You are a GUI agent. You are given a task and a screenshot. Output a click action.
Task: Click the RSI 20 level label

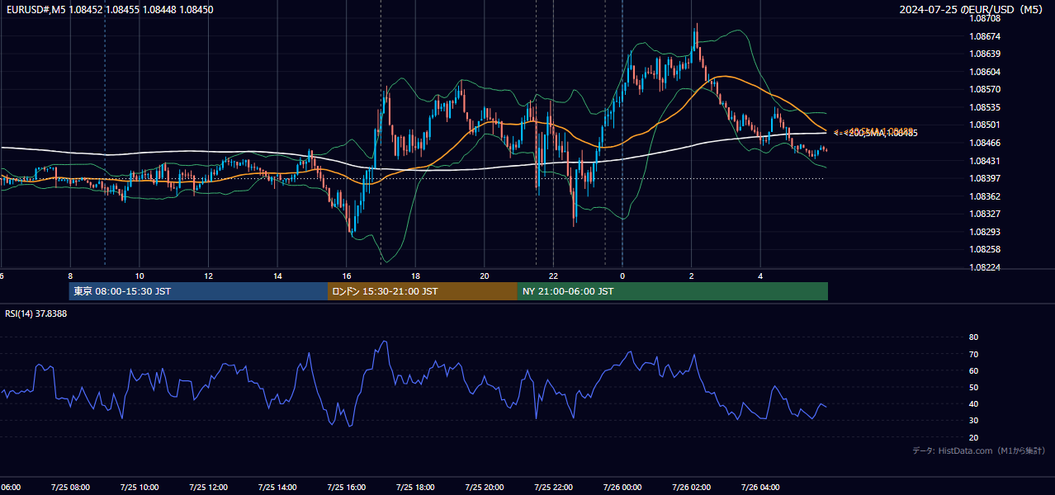(x=973, y=437)
